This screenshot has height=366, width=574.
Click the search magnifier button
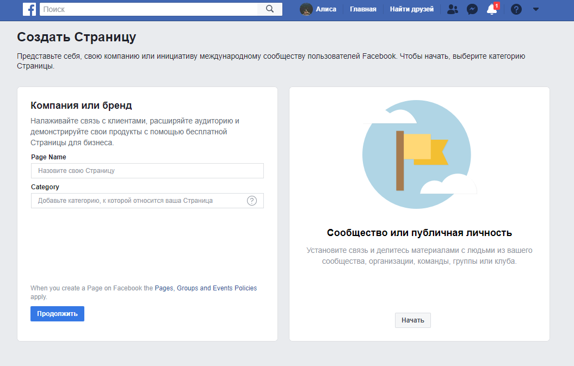(270, 9)
